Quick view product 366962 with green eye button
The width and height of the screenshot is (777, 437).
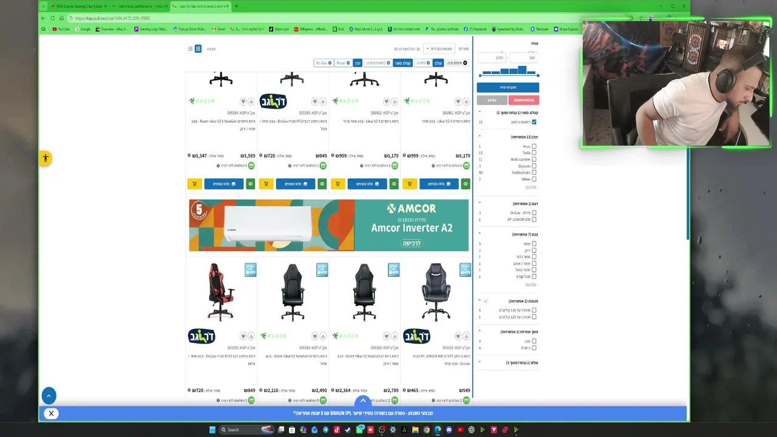pyautogui.click(x=394, y=184)
